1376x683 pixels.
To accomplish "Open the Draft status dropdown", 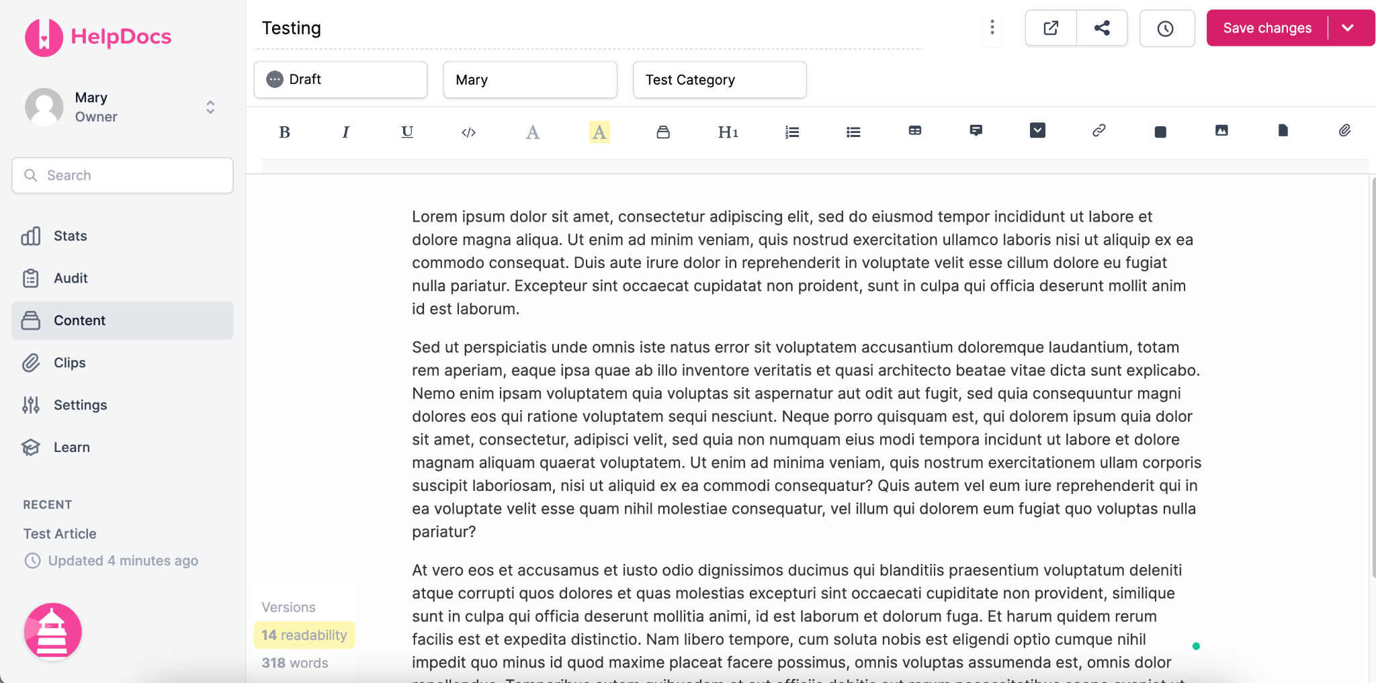I will (x=341, y=79).
